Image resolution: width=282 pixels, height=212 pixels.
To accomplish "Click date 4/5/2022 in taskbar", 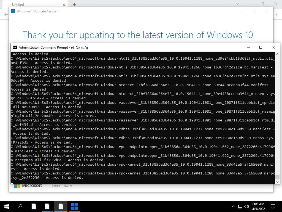I will [258, 209].
